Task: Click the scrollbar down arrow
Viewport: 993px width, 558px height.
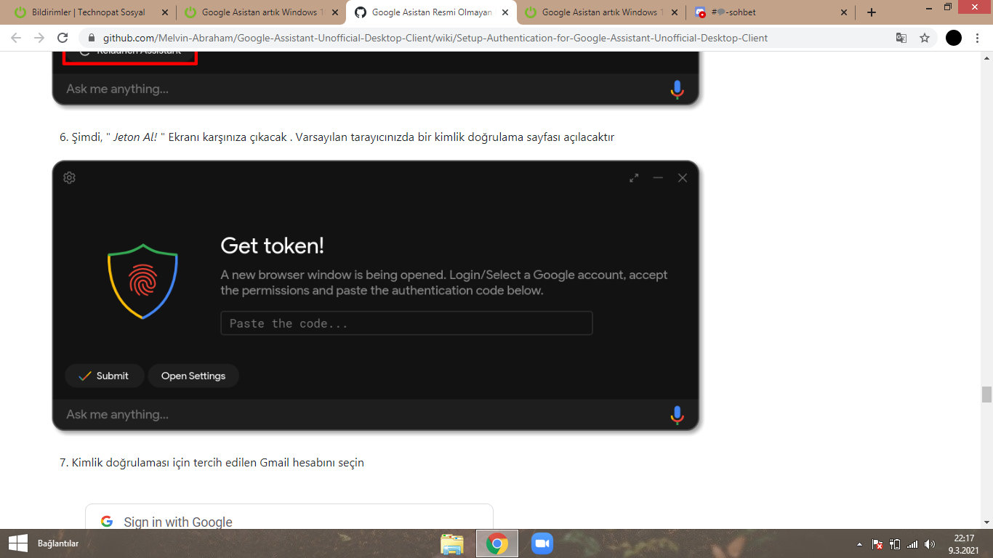Action: [x=986, y=522]
